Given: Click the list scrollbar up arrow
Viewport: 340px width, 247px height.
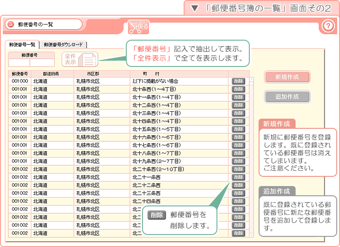Looking at the screenshot, I should (x=252, y=79).
